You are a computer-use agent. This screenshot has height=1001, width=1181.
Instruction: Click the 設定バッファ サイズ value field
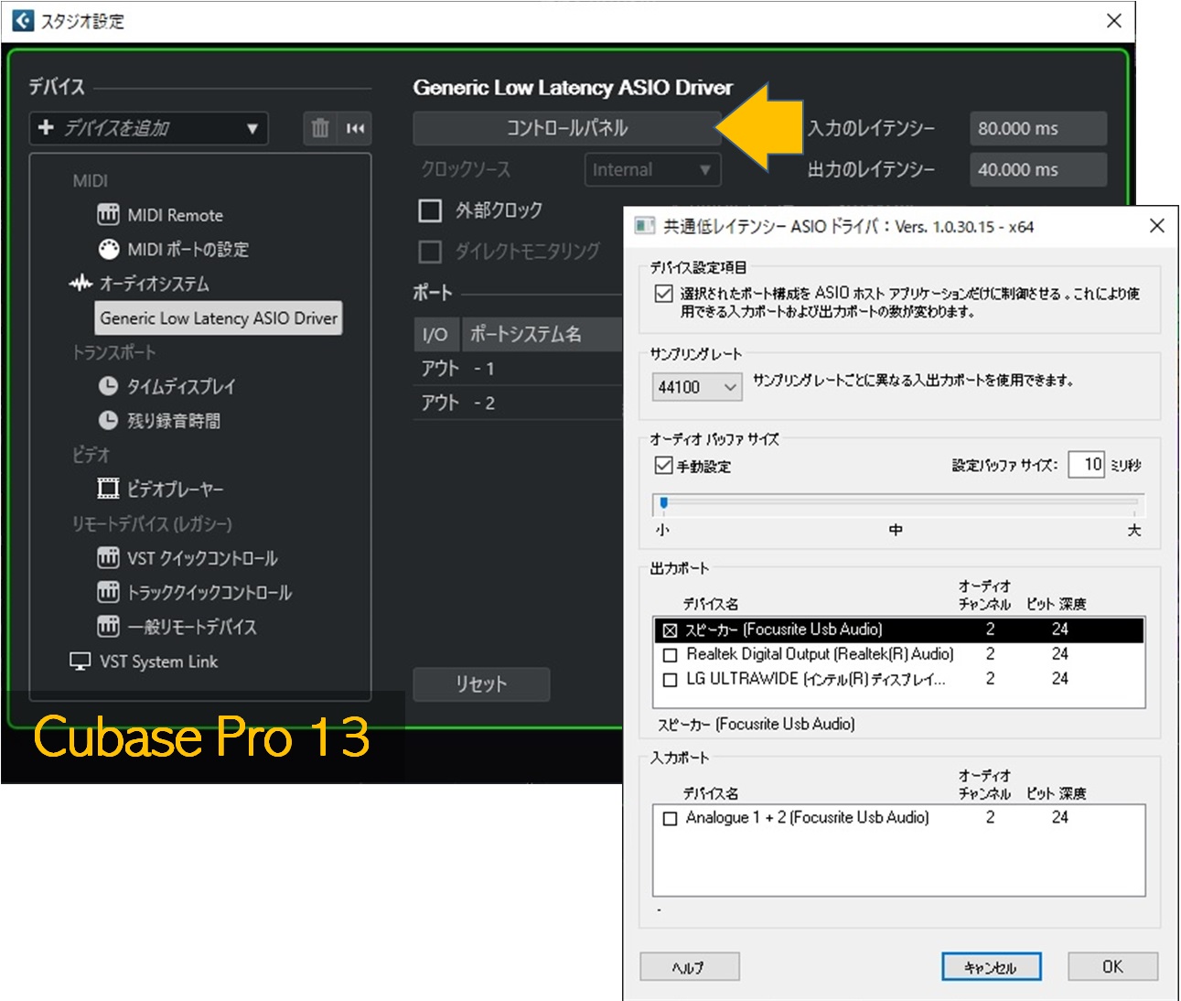pyautogui.click(x=1087, y=465)
